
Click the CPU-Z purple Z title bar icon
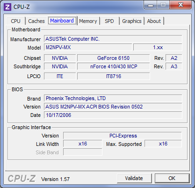[x=7, y=7]
